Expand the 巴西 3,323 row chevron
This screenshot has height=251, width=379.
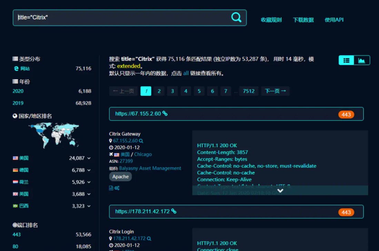point(89,206)
